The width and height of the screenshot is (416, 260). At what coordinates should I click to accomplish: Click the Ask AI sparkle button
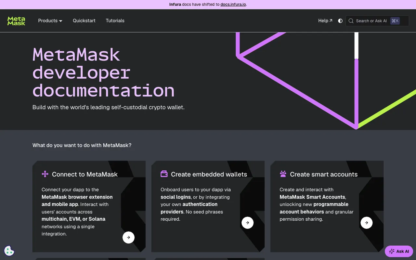(399, 251)
